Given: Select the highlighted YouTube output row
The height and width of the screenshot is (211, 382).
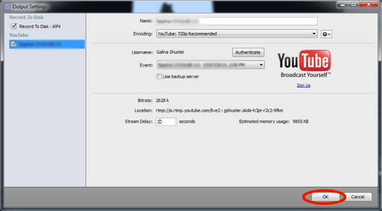Looking at the screenshot, I should [x=47, y=44].
